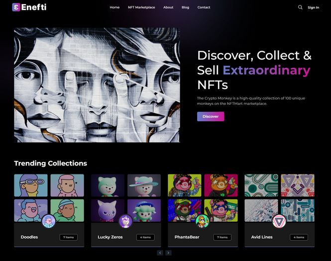Open Lucky Zeros green bear thumbnail
This screenshot has width=331, height=261.
click(108, 185)
